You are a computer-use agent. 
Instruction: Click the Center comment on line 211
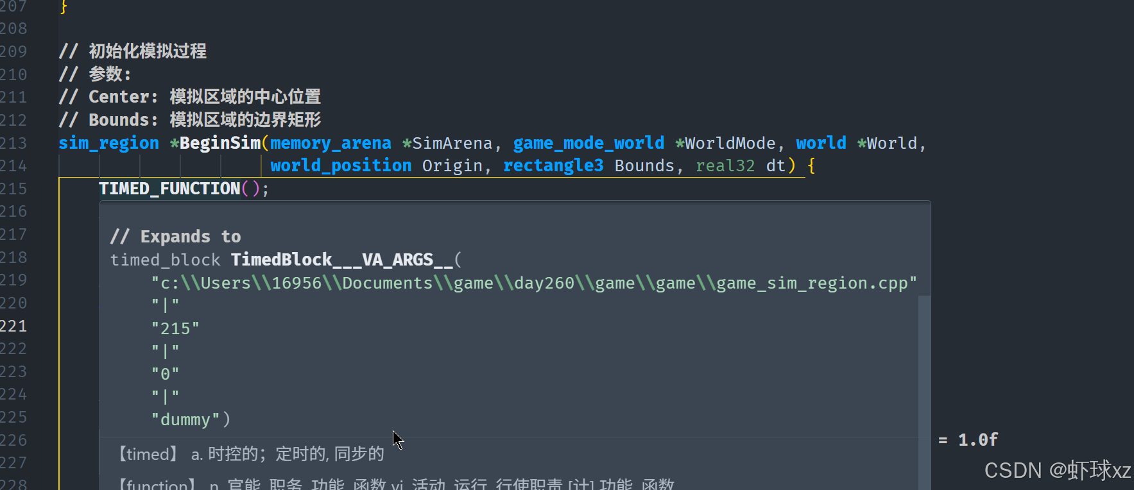(x=189, y=97)
